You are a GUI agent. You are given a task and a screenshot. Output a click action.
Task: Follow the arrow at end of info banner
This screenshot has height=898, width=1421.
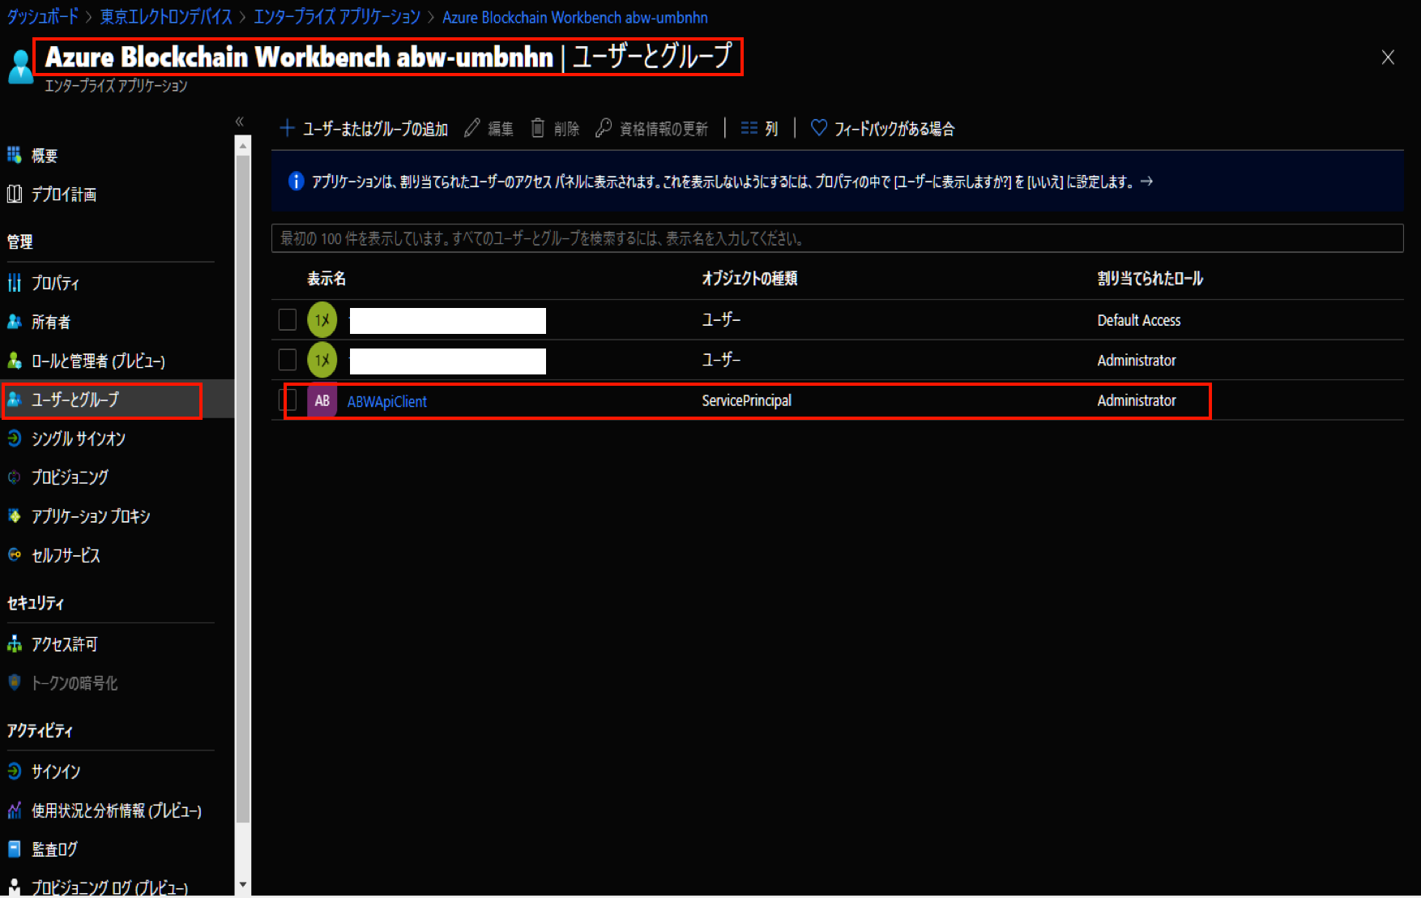(1146, 182)
